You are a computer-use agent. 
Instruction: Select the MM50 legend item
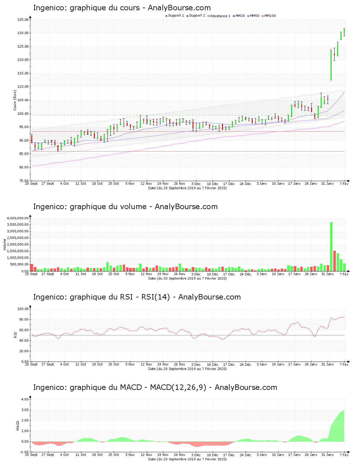click(x=254, y=16)
